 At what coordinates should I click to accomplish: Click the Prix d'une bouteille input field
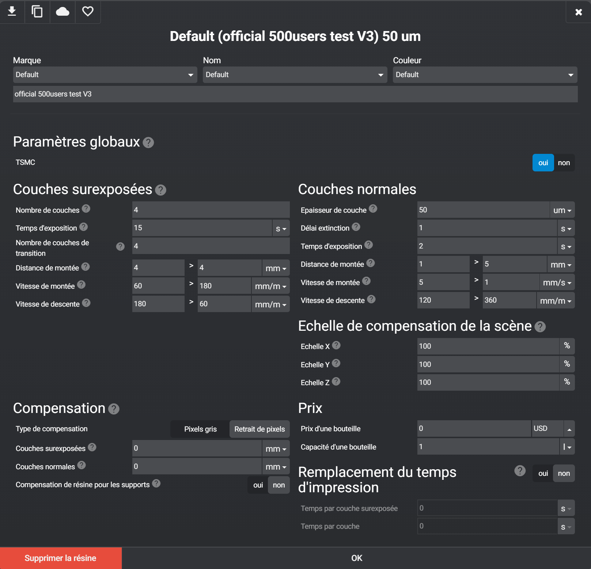coord(474,429)
